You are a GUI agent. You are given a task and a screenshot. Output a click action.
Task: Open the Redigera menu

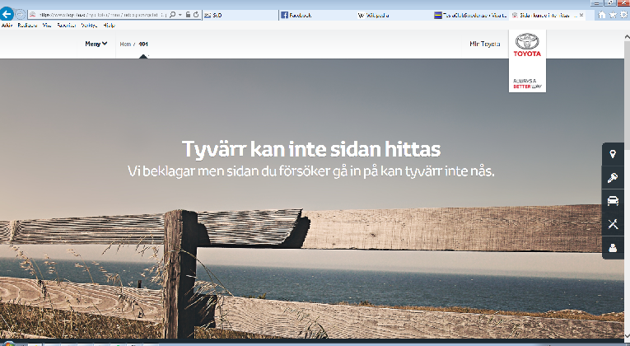27,26
